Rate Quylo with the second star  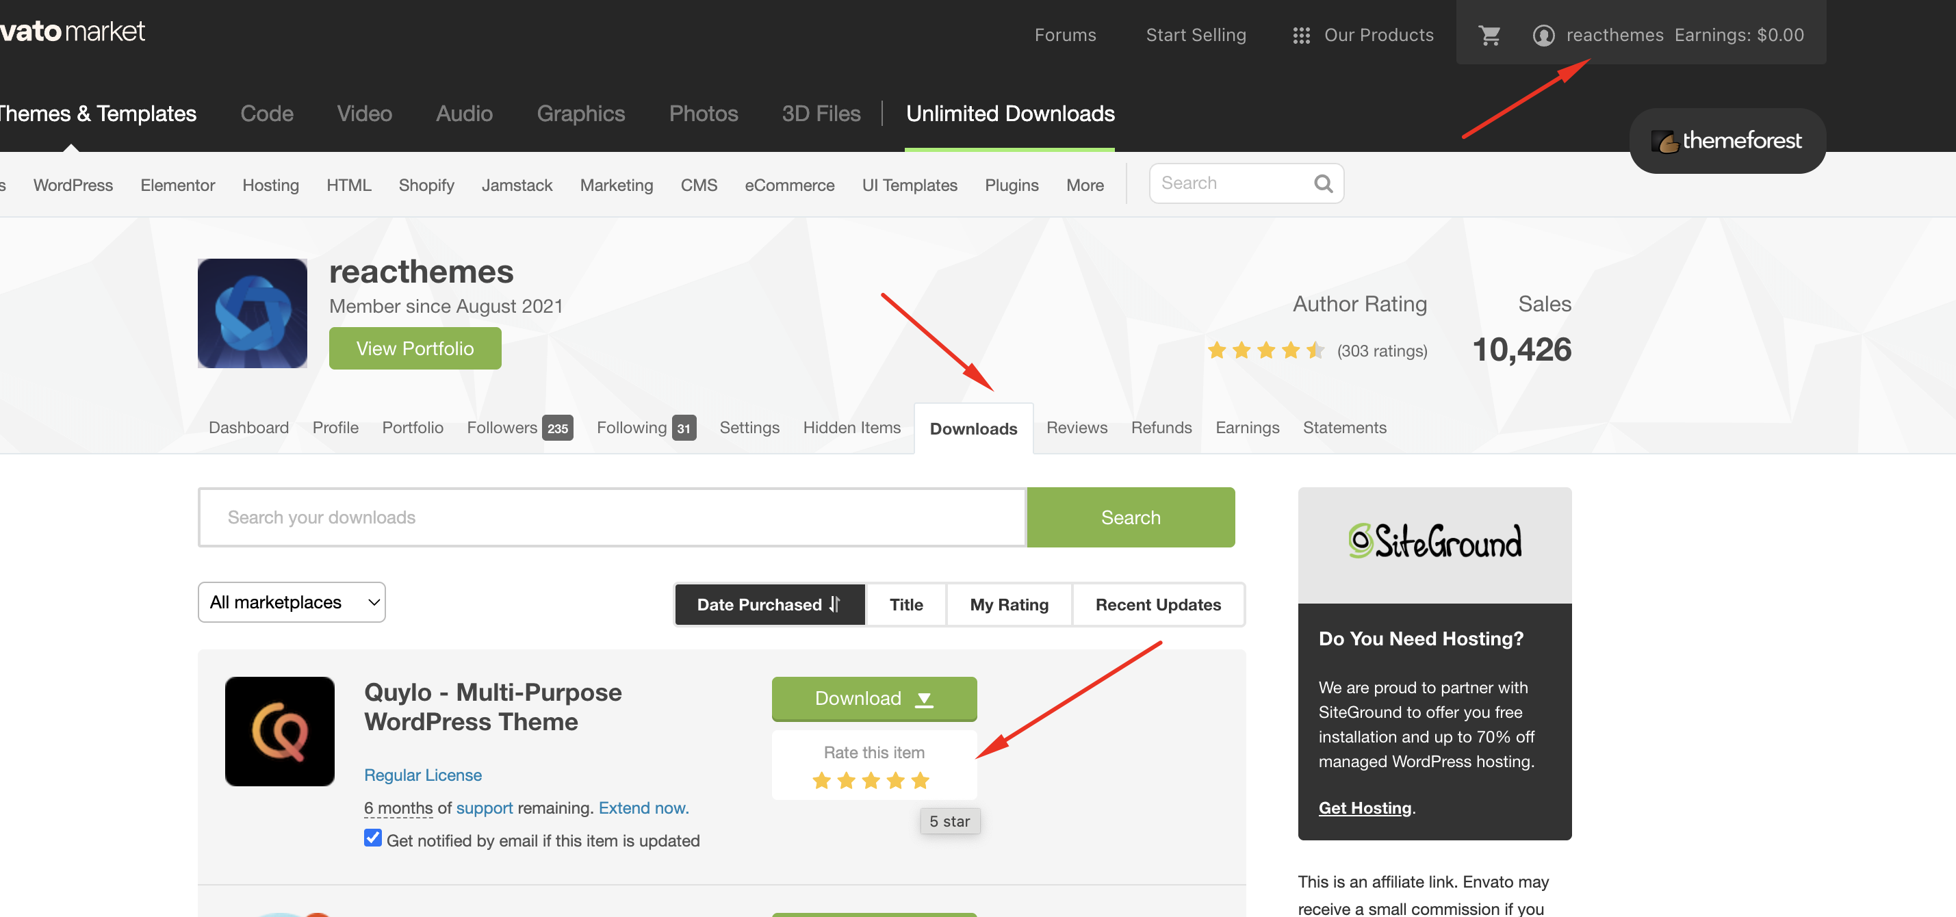(x=846, y=780)
